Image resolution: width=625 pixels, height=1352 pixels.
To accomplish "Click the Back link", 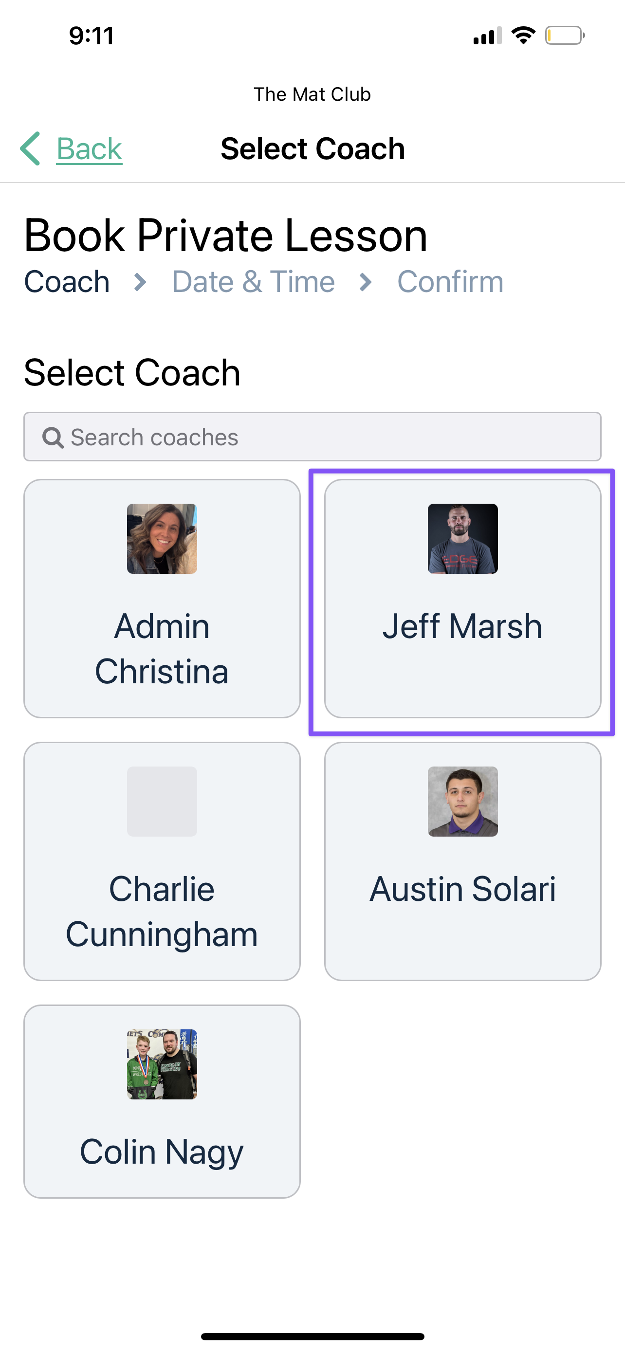I will coord(89,149).
